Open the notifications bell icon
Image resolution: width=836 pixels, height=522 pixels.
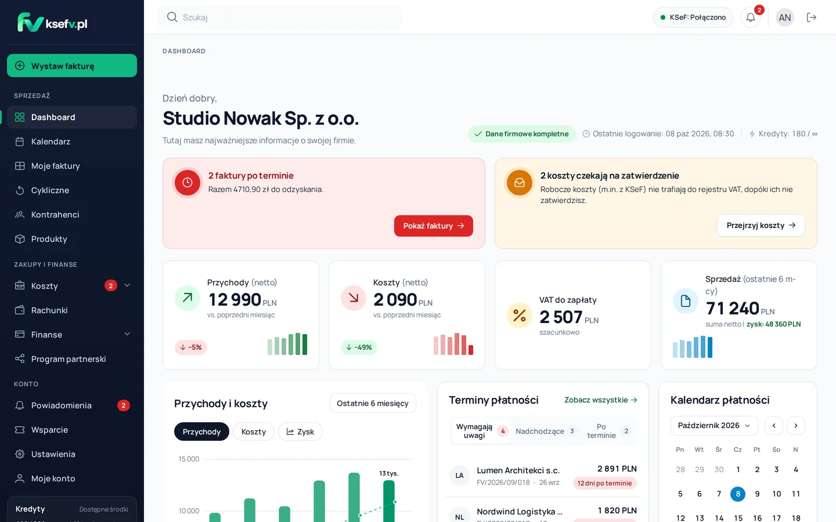click(751, 17)
